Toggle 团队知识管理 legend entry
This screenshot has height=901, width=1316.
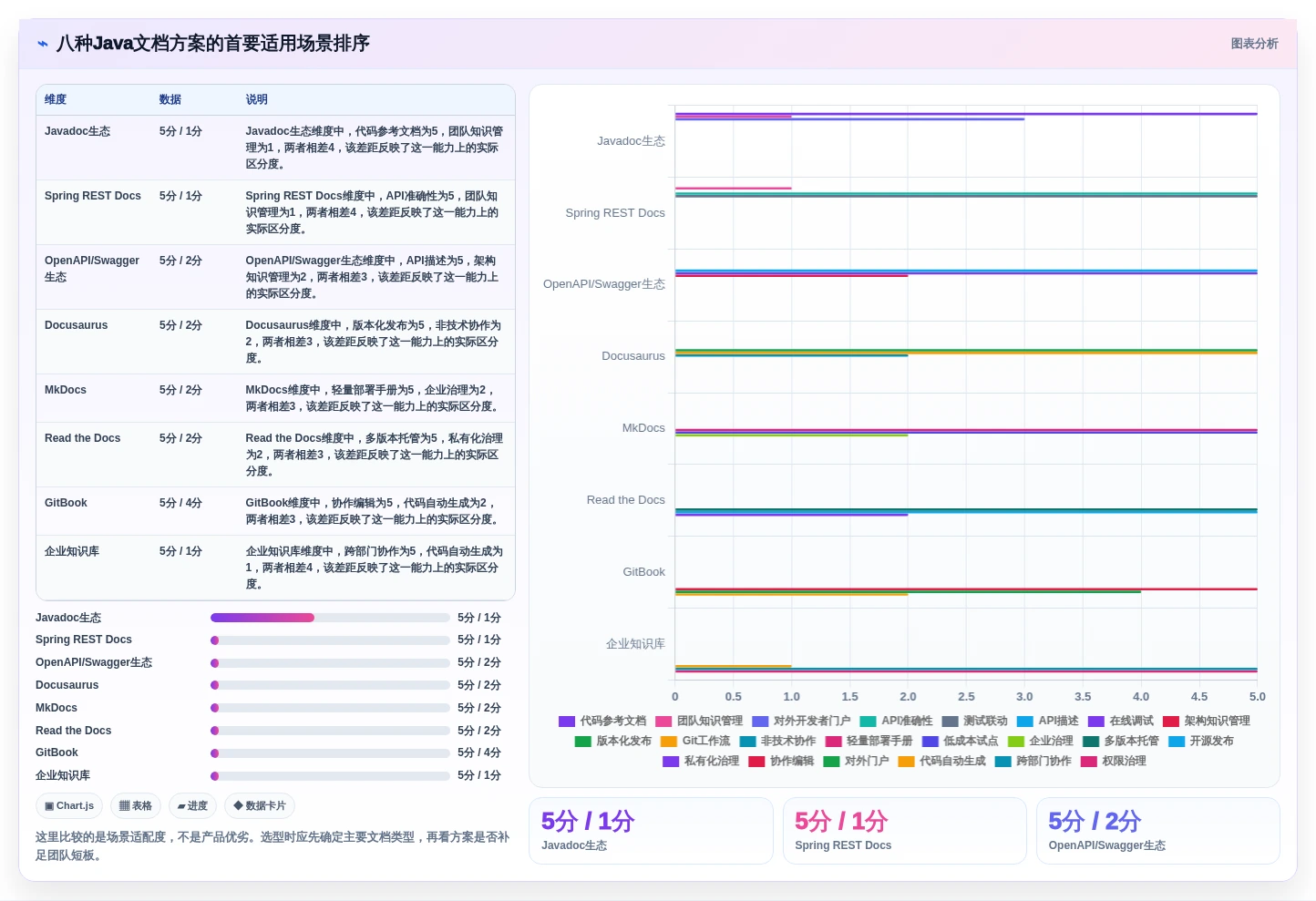click(x=699, y=721)
